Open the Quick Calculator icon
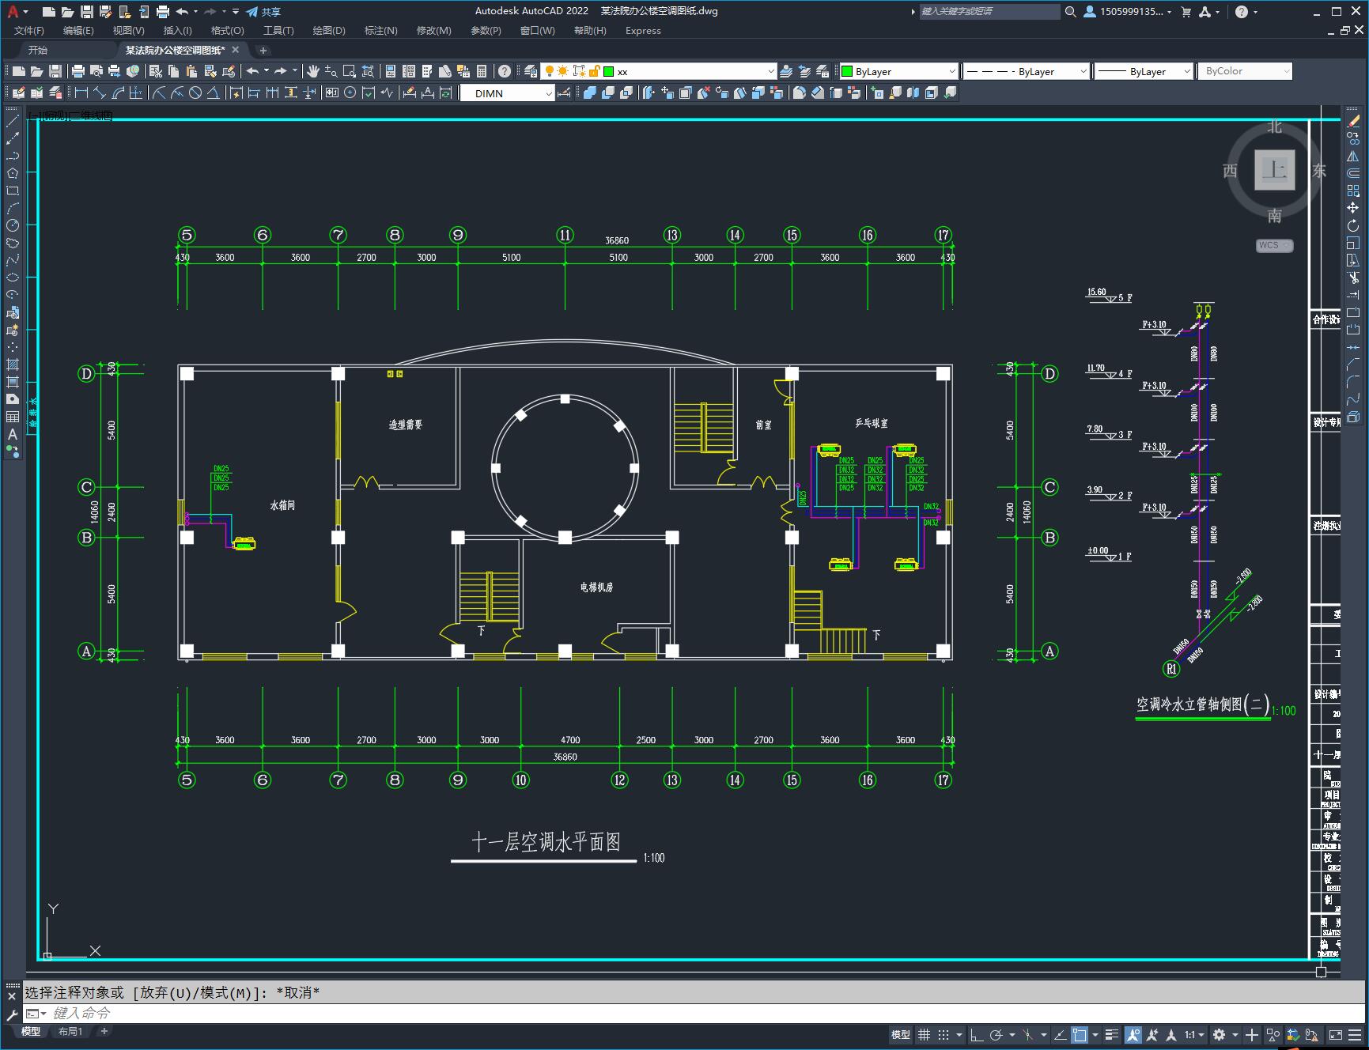Image resolution: width=1369 pixels, height=1050 pixels. 482,71
